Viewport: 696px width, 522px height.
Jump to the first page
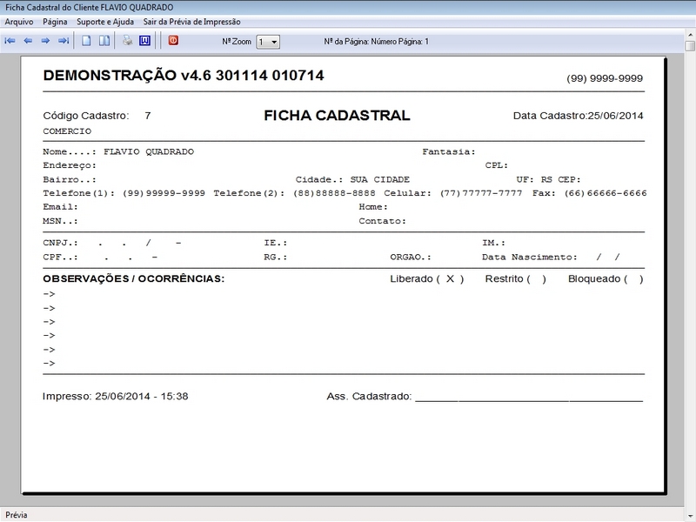tap(9, 38)
